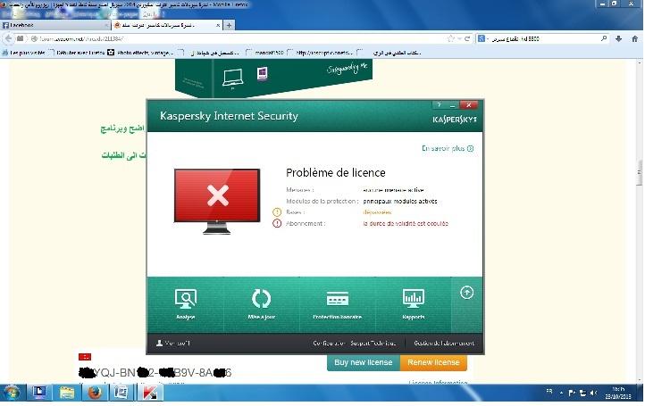
Task: Click the Kaspersky help question mark button
Action: pos(439,105)
